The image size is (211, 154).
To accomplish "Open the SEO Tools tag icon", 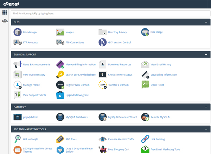I will pyautogui.click(x=60, y=139).
